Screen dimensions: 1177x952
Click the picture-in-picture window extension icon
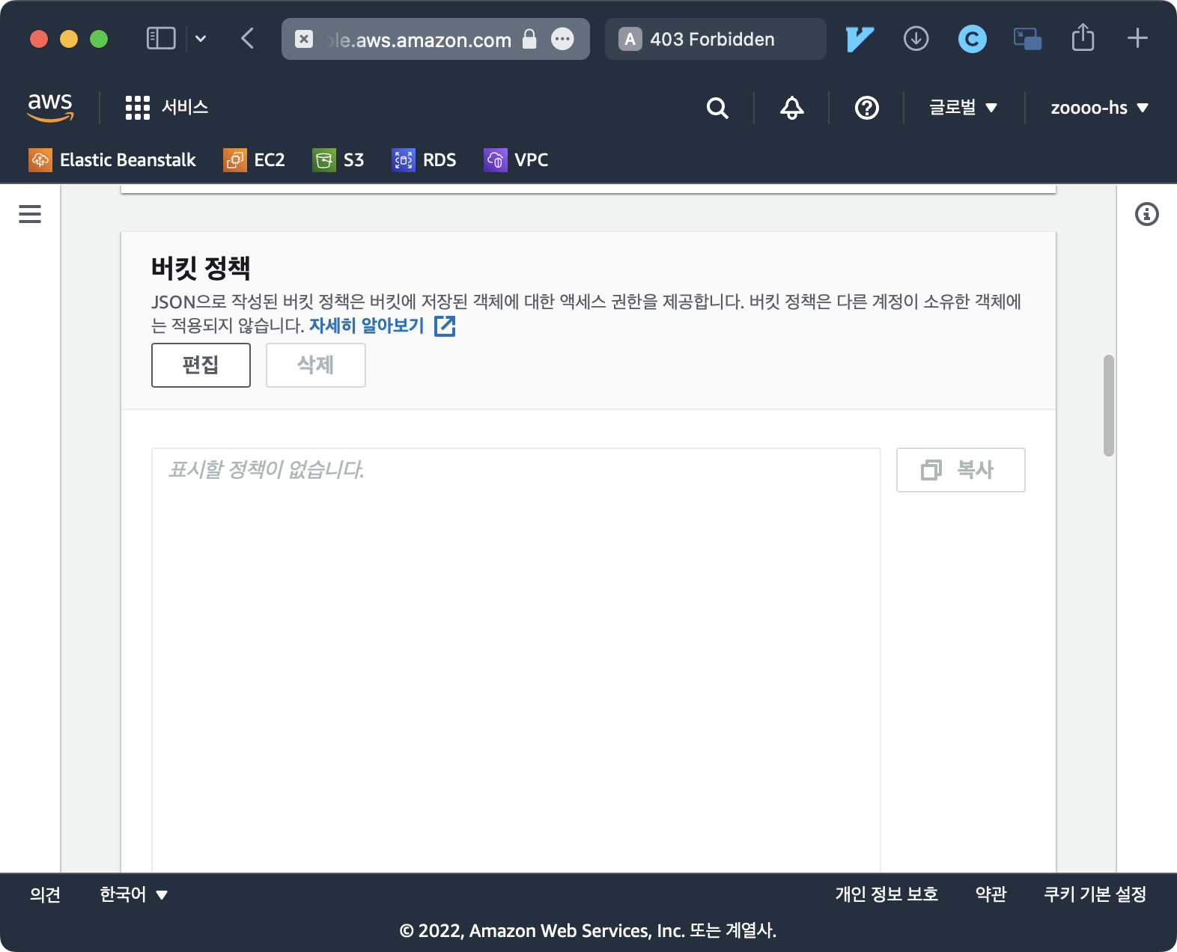pos(1027,39)
